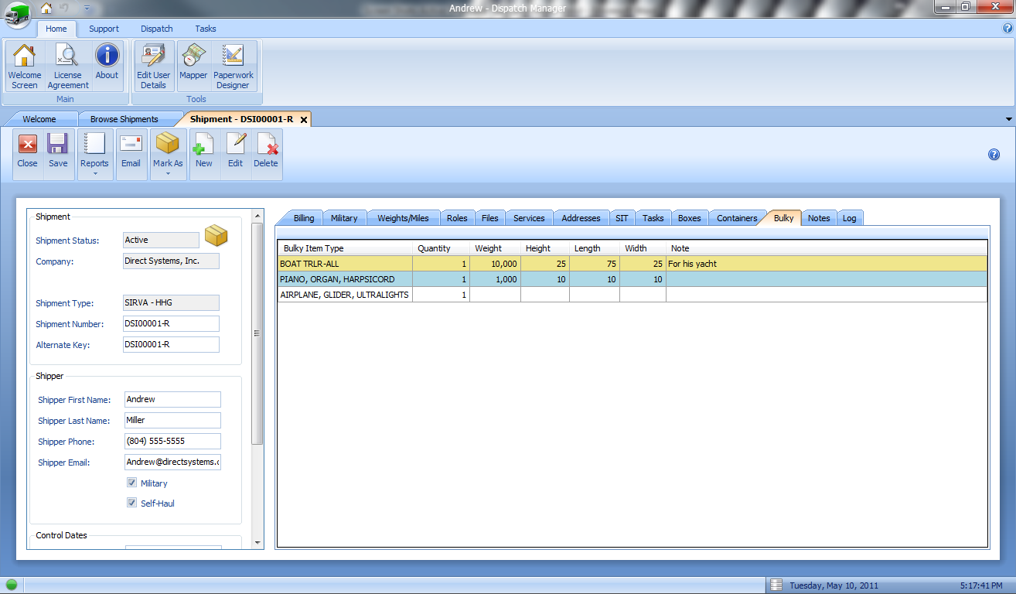Expand the Reports dropdown
The image size is (1016, 594).
[94, 173]
